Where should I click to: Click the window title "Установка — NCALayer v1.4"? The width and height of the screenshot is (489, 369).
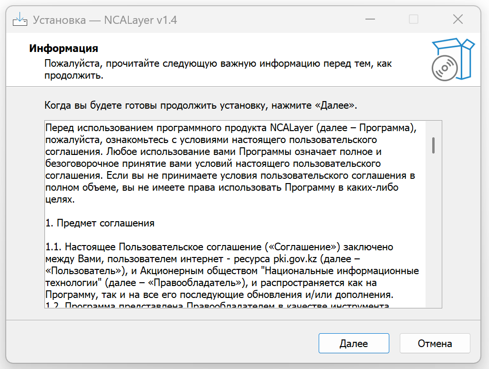click(x=105, y=20)
